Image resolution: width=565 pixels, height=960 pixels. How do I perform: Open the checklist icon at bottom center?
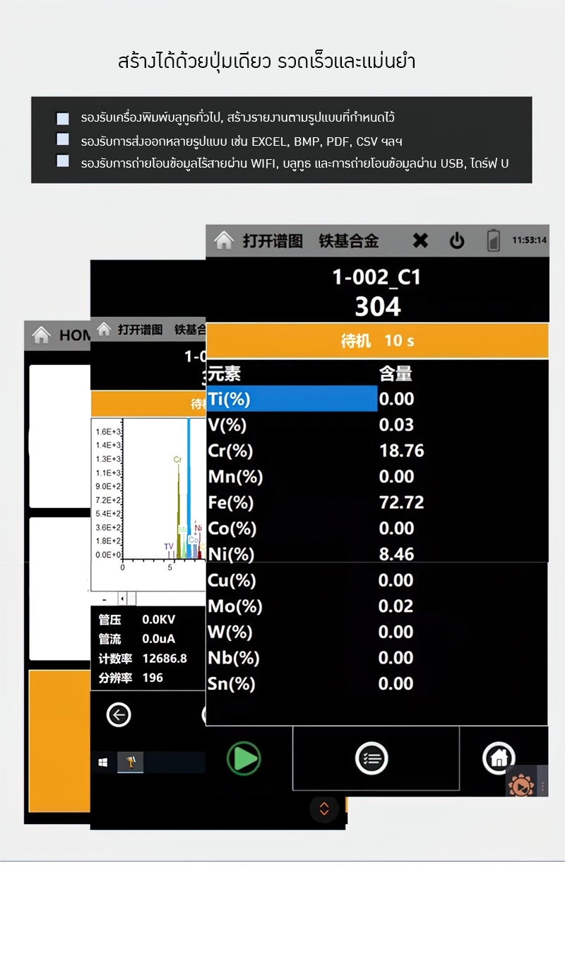[371, 758]
